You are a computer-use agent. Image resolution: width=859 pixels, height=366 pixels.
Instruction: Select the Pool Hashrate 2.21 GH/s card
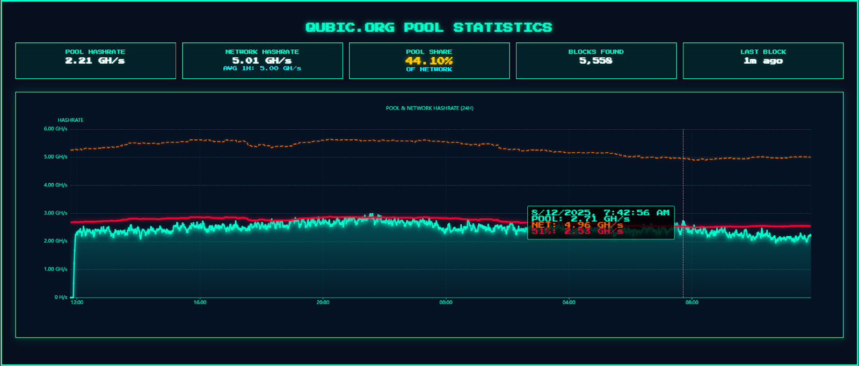[x=96, y=61]
